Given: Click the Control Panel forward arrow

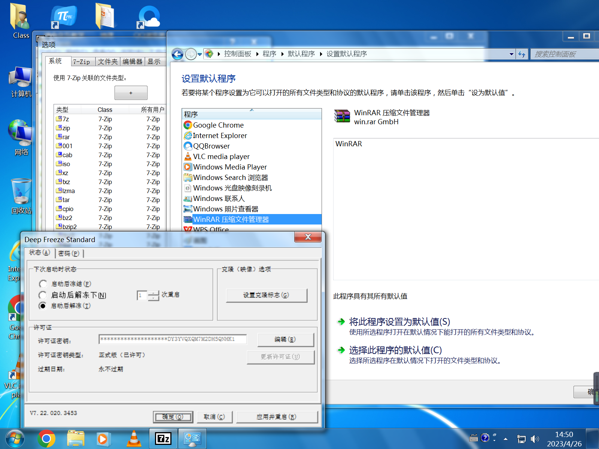Looking at the screenshot, I should pyautogui.click(x=191, y=54).
